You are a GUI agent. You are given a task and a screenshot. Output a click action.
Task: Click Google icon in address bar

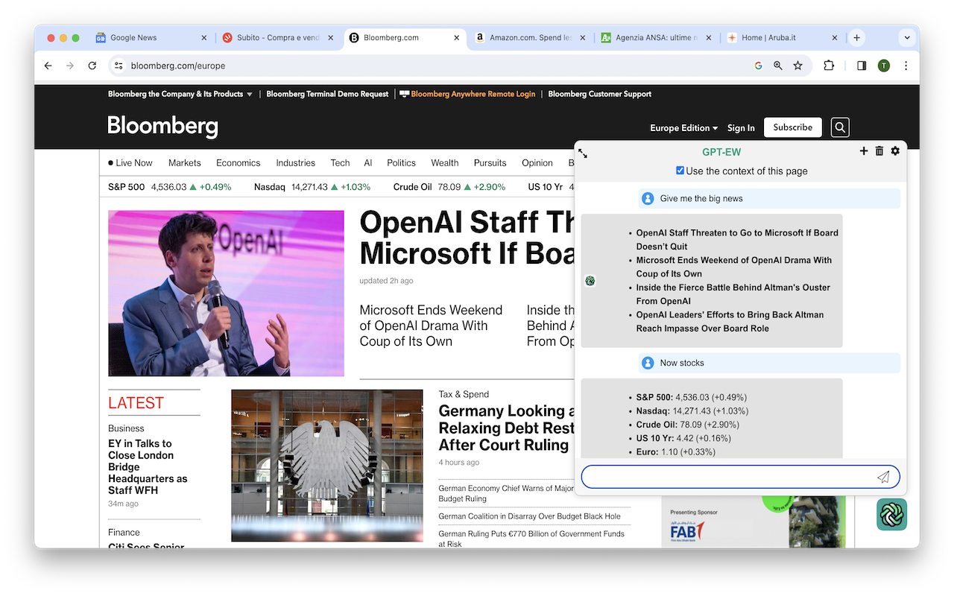click(x=758, y=66)
